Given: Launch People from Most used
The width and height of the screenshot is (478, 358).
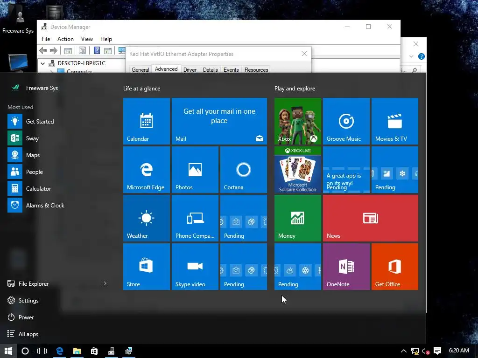Looking at the screenshot, I should pyautogui.click(x=34, y=172).
